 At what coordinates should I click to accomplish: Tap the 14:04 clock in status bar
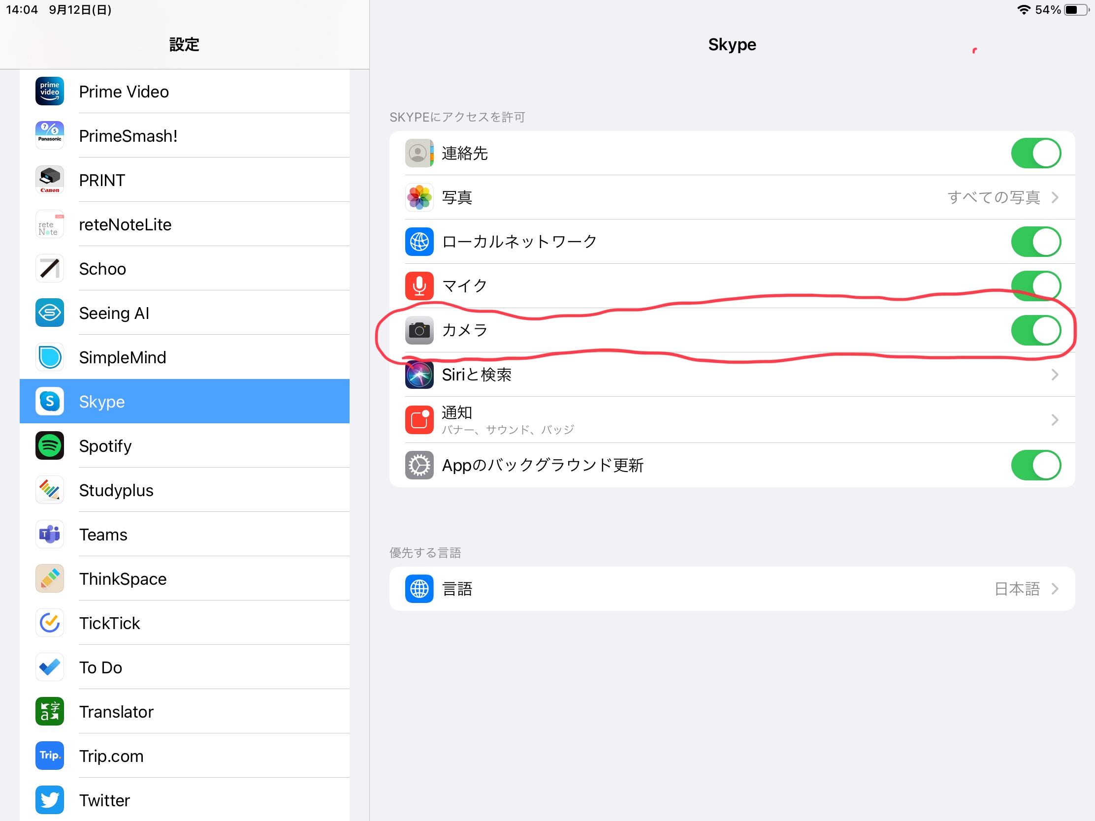22,9
